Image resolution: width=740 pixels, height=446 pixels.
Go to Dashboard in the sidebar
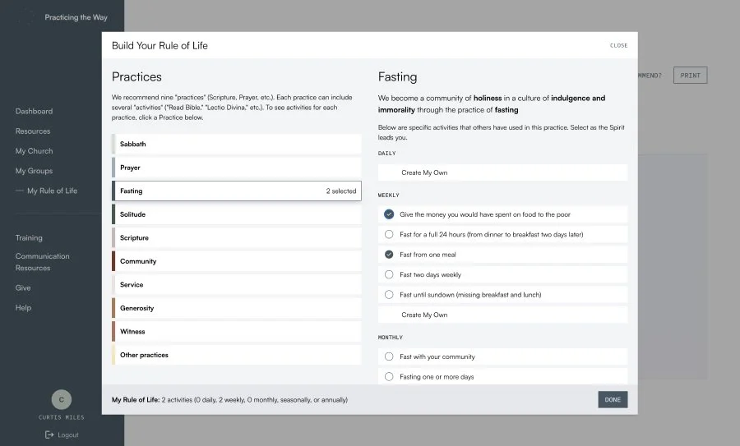point(34,111)
